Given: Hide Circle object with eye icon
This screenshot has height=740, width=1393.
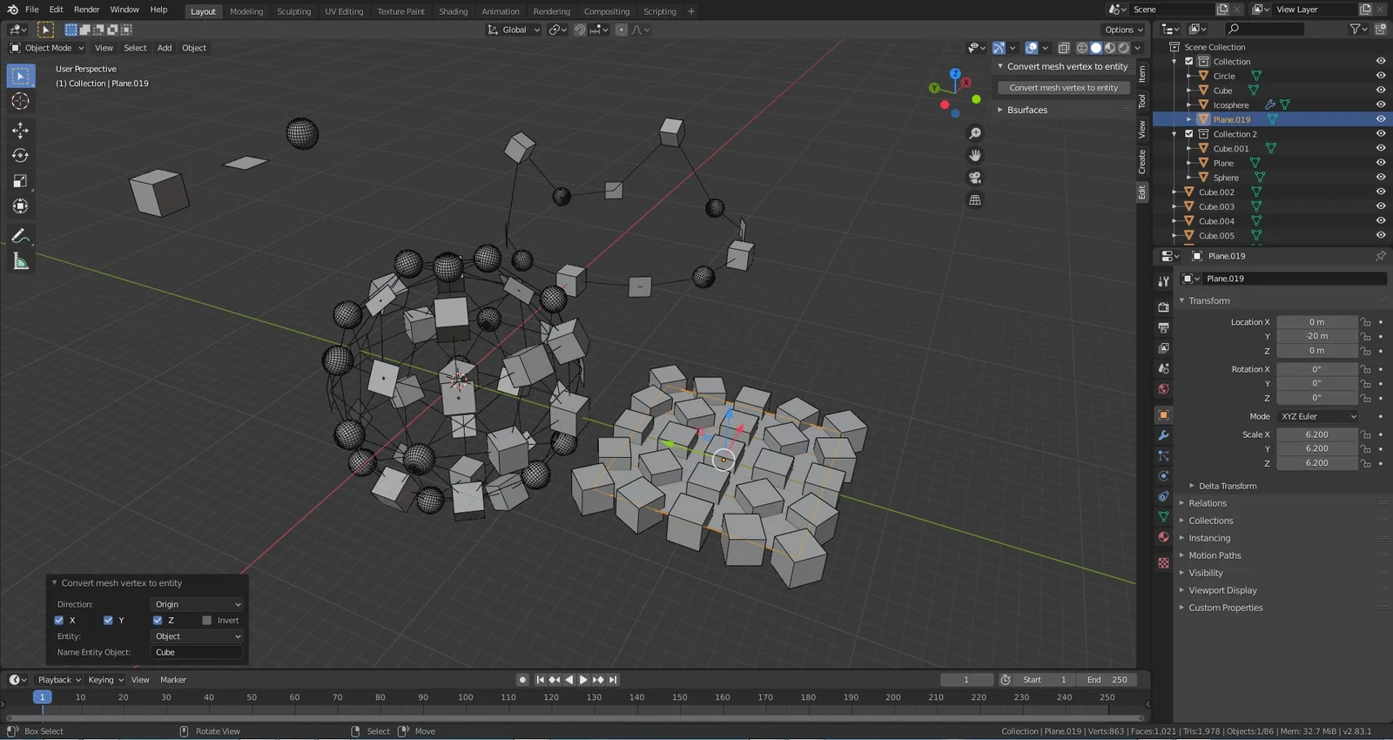Looking at the screenshot, I should (x=1381, y=76).
